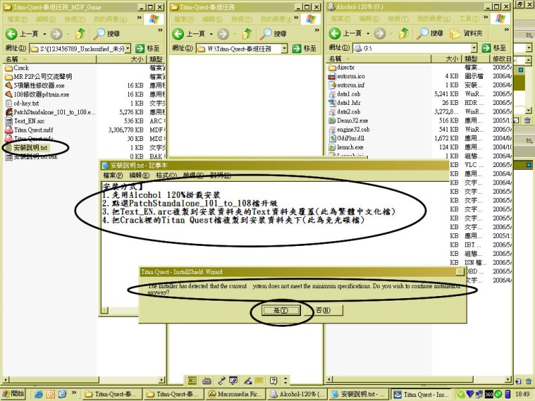Select the directx folder icon in G: drive

click(332, 68)
